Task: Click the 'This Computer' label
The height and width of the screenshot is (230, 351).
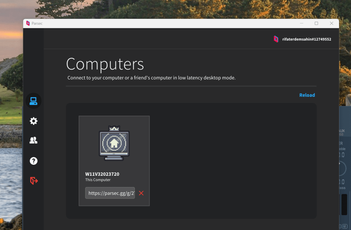Action: [98, 180]
